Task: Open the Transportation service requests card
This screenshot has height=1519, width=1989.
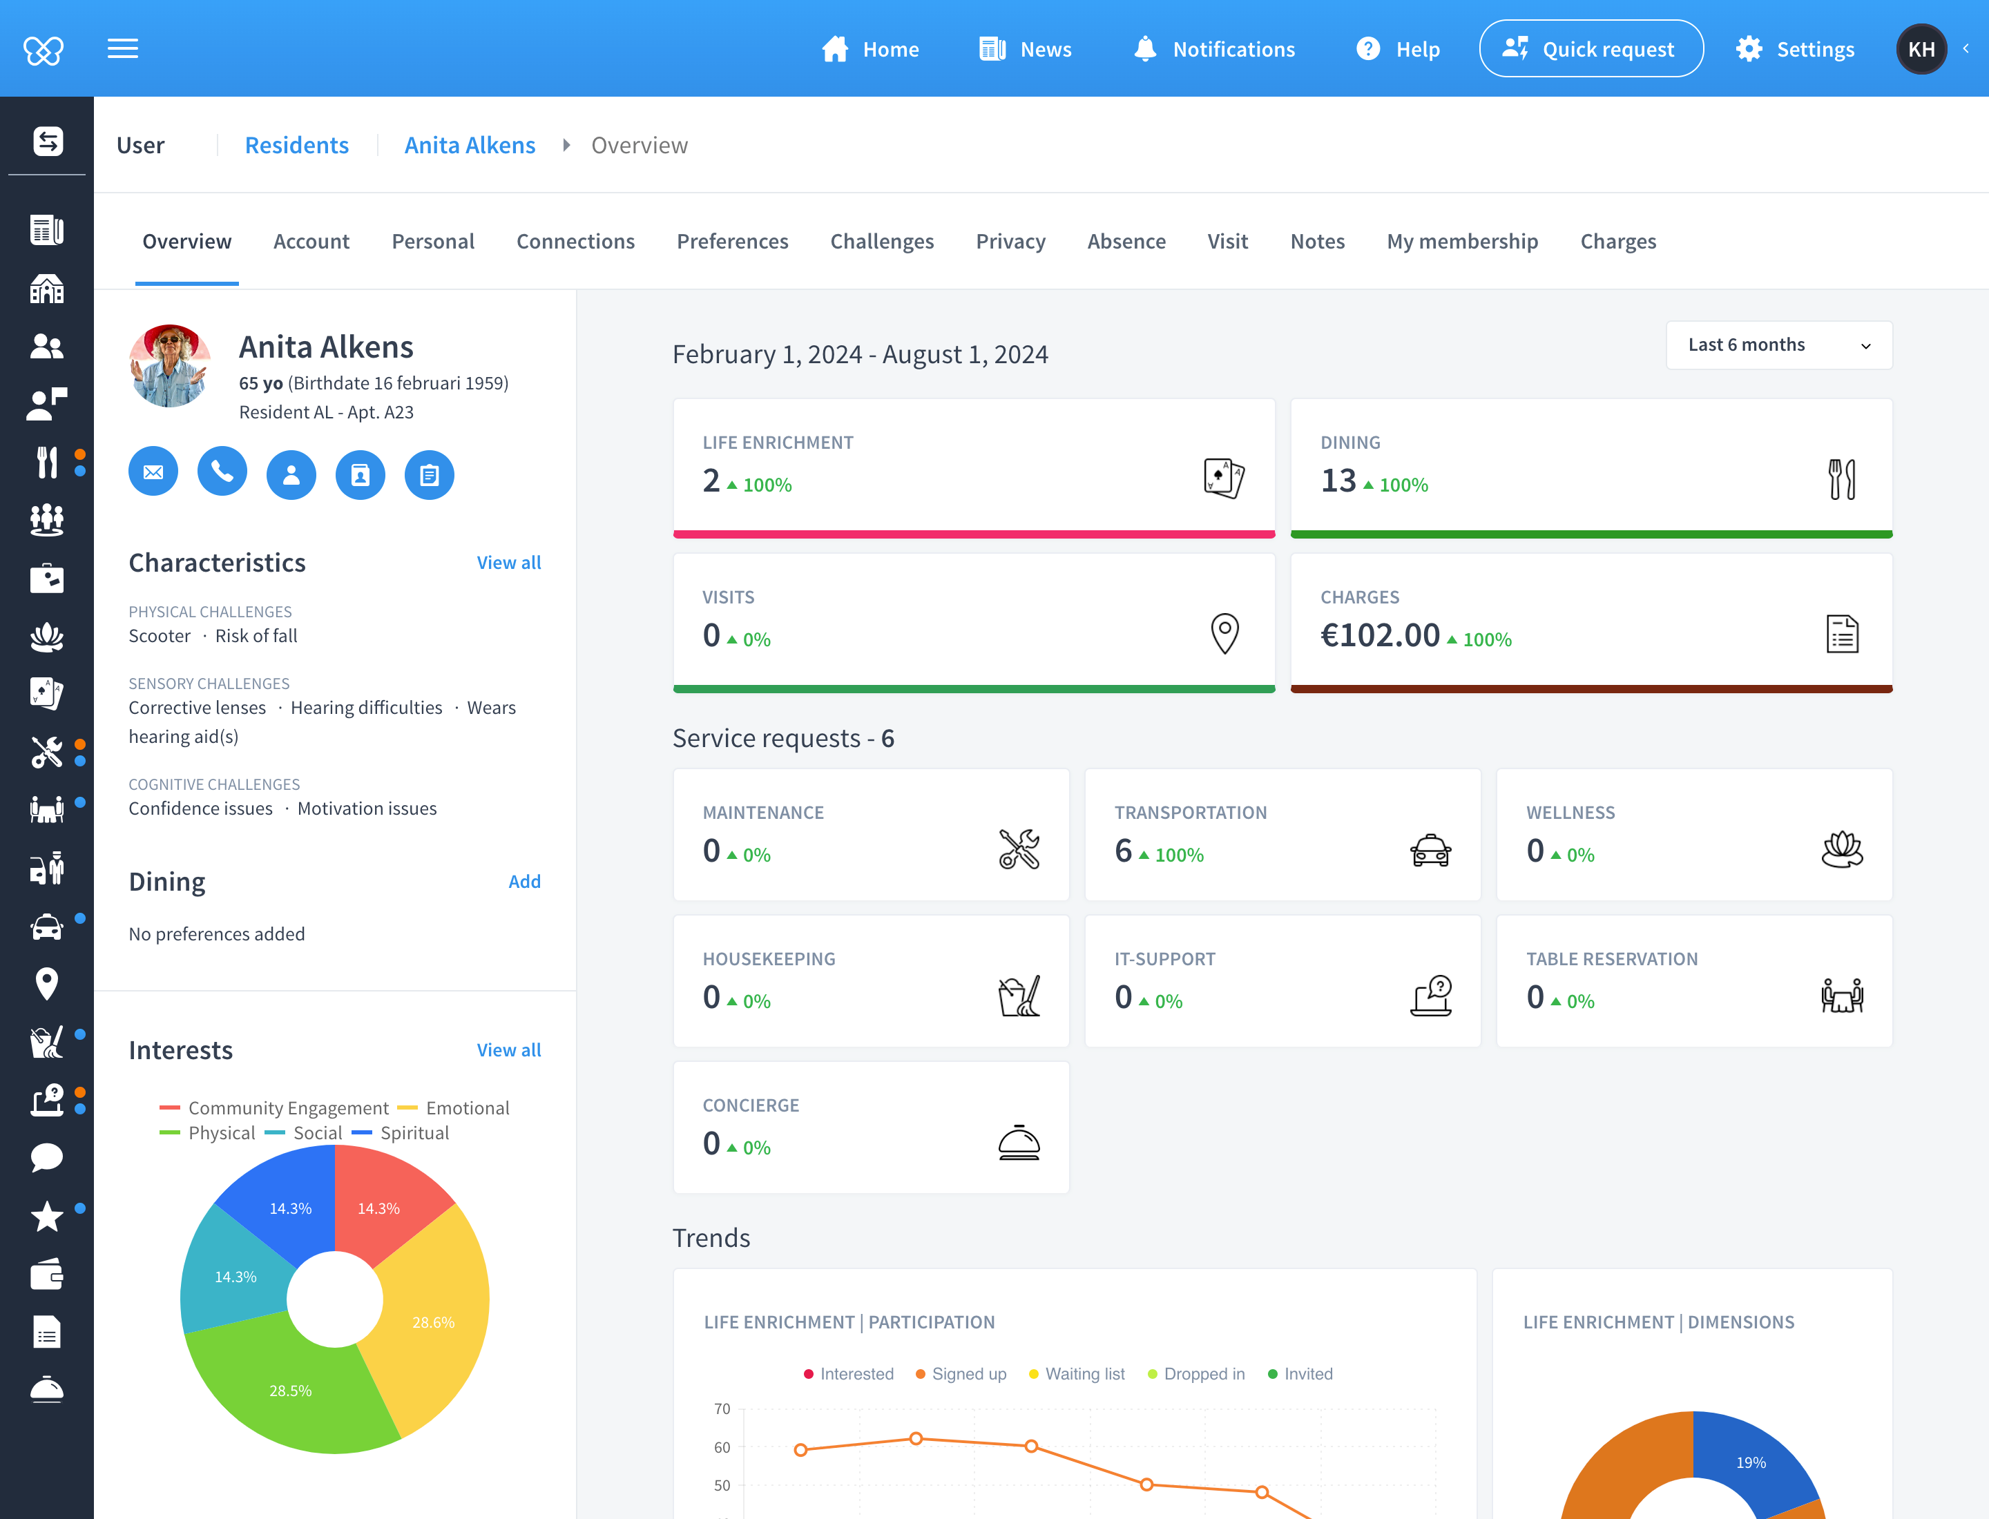Action: click(x=1282, y=833)
